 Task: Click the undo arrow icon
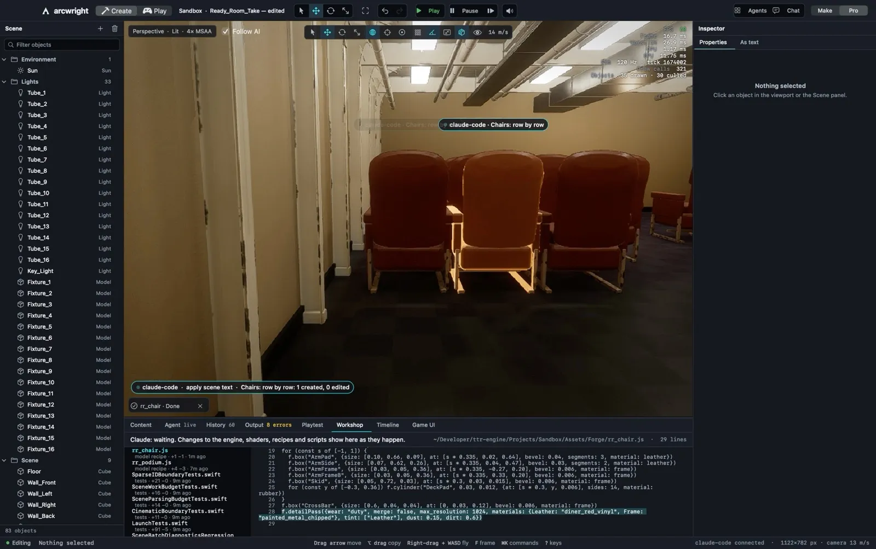[385, 10]
